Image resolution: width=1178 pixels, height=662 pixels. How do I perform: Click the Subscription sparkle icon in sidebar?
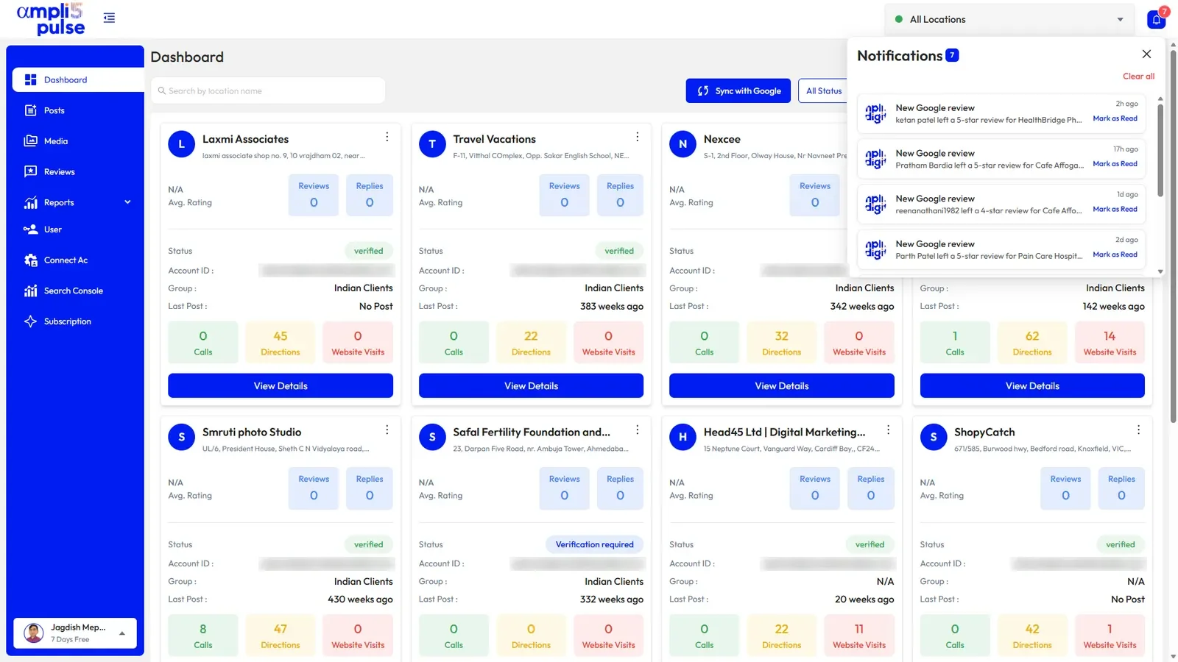[x=30, y=321]
